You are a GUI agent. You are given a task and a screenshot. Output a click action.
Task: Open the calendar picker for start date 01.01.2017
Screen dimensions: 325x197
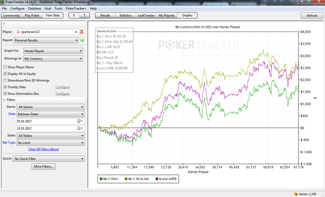point(80,121)
